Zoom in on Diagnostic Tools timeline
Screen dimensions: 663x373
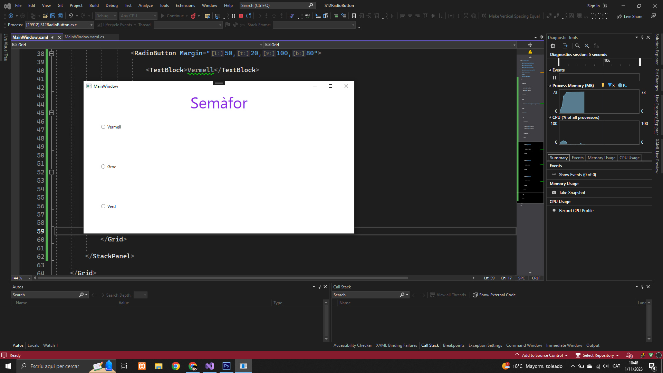coord(577,46)
